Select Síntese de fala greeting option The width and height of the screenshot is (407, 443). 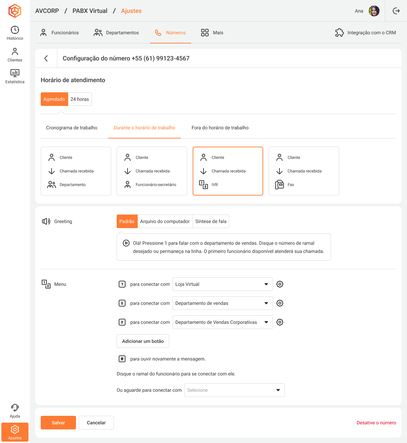coord(211,221)
